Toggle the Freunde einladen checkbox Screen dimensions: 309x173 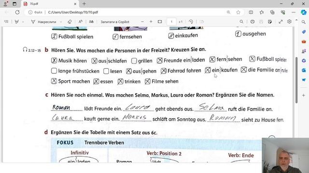point(160,61)
